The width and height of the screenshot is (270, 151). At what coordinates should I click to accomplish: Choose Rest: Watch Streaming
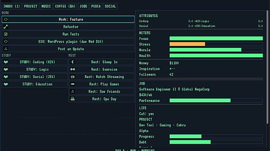click(102, 77)
